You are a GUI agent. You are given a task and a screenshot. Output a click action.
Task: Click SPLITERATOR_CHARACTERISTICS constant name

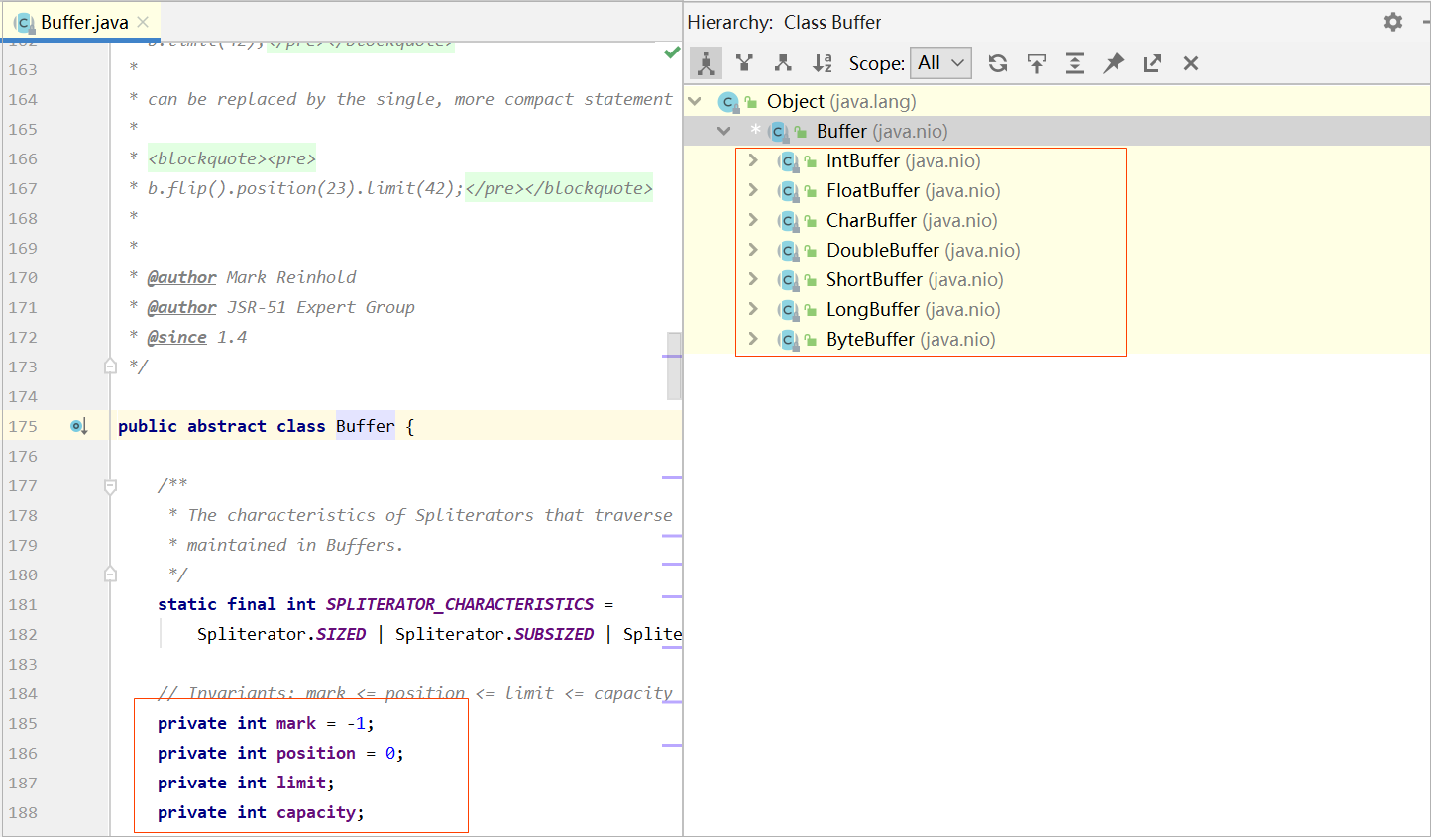[460, 604]
